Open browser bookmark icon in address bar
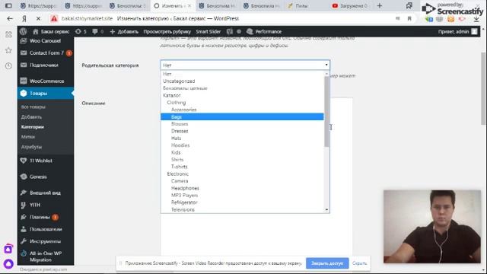 pos(409,18)
